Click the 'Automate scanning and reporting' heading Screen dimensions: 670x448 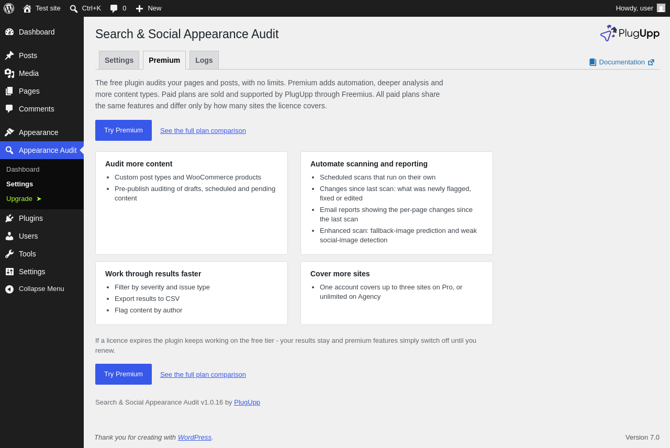369,164
